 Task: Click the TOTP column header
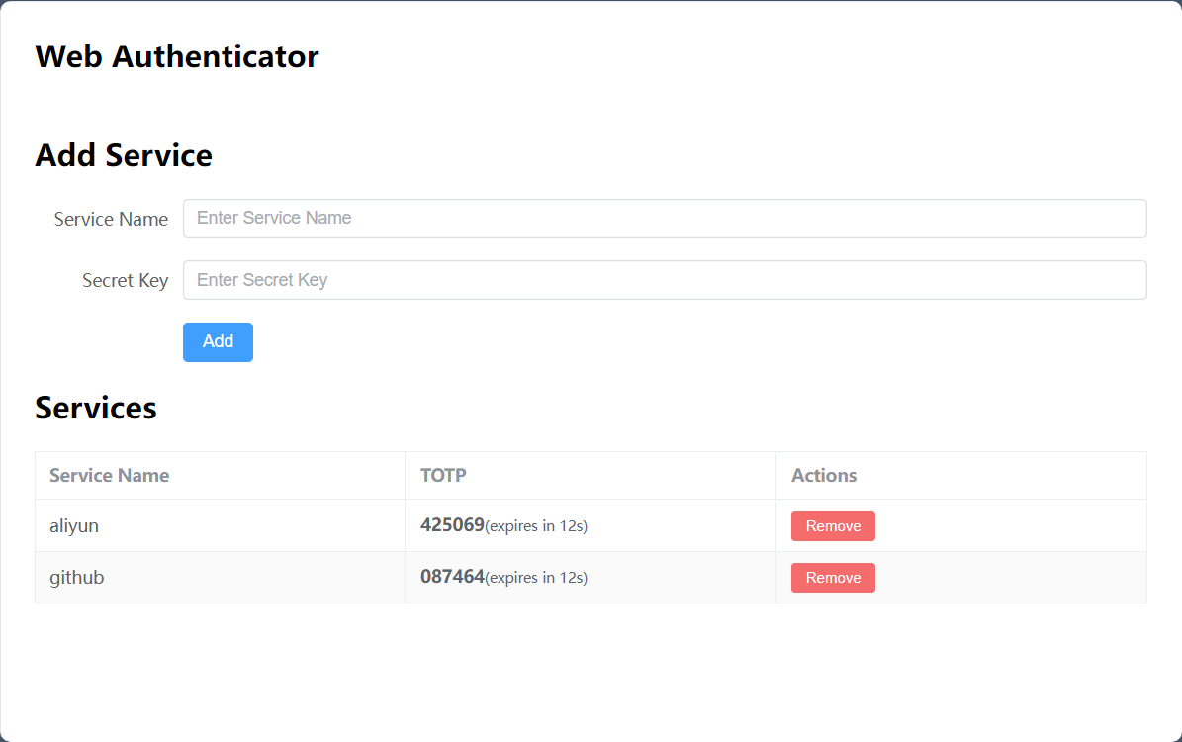(443, 476)
